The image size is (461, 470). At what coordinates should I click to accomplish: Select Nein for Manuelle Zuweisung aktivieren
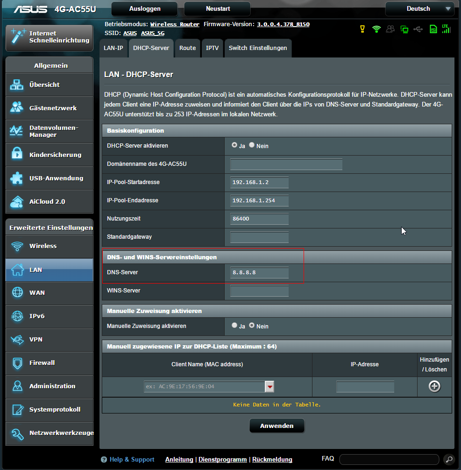click(x=252, y=326)
